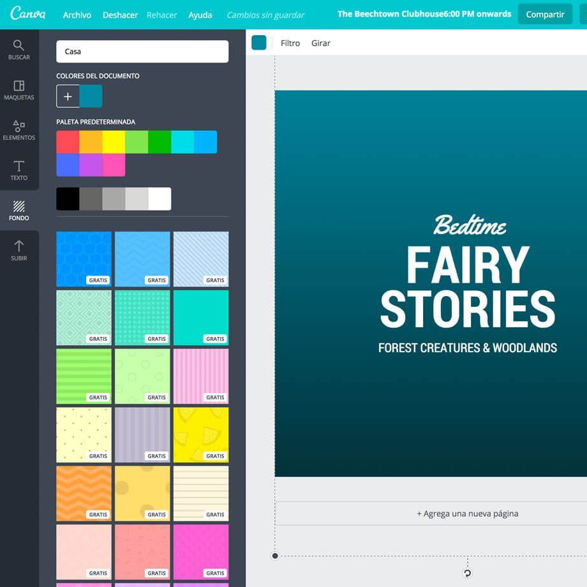Switch to the Fondo panel
The height and width of the screenshot is (587, 587).
[19, 211]
